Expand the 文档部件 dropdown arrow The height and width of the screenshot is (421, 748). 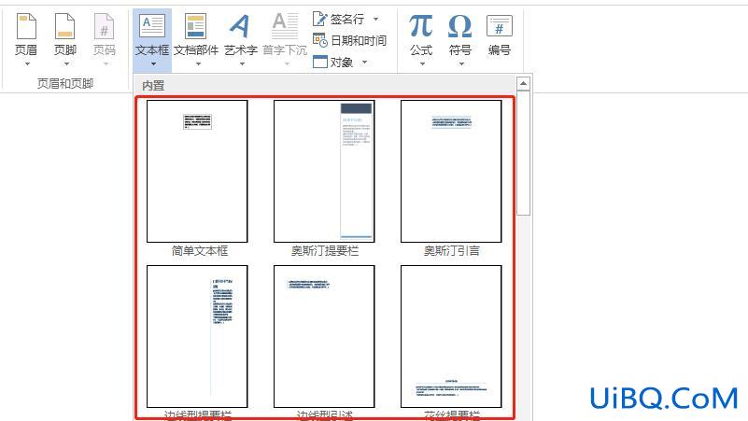point(199,63)
